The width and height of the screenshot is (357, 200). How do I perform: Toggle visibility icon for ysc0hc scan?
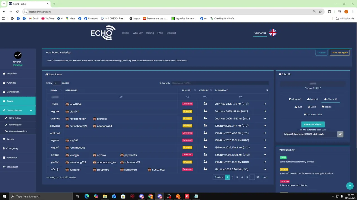click(205, 162)
